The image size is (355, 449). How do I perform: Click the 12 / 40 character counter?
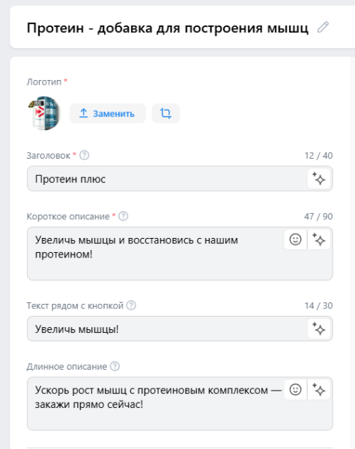point(318,156)
